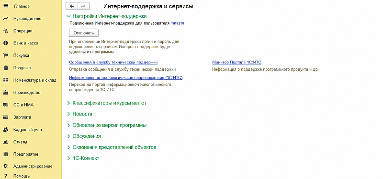Image resolution: width=383 pixels, height=179 pixels.
Task: Open the Администрирование section
Action: click(x=33, y=166)
